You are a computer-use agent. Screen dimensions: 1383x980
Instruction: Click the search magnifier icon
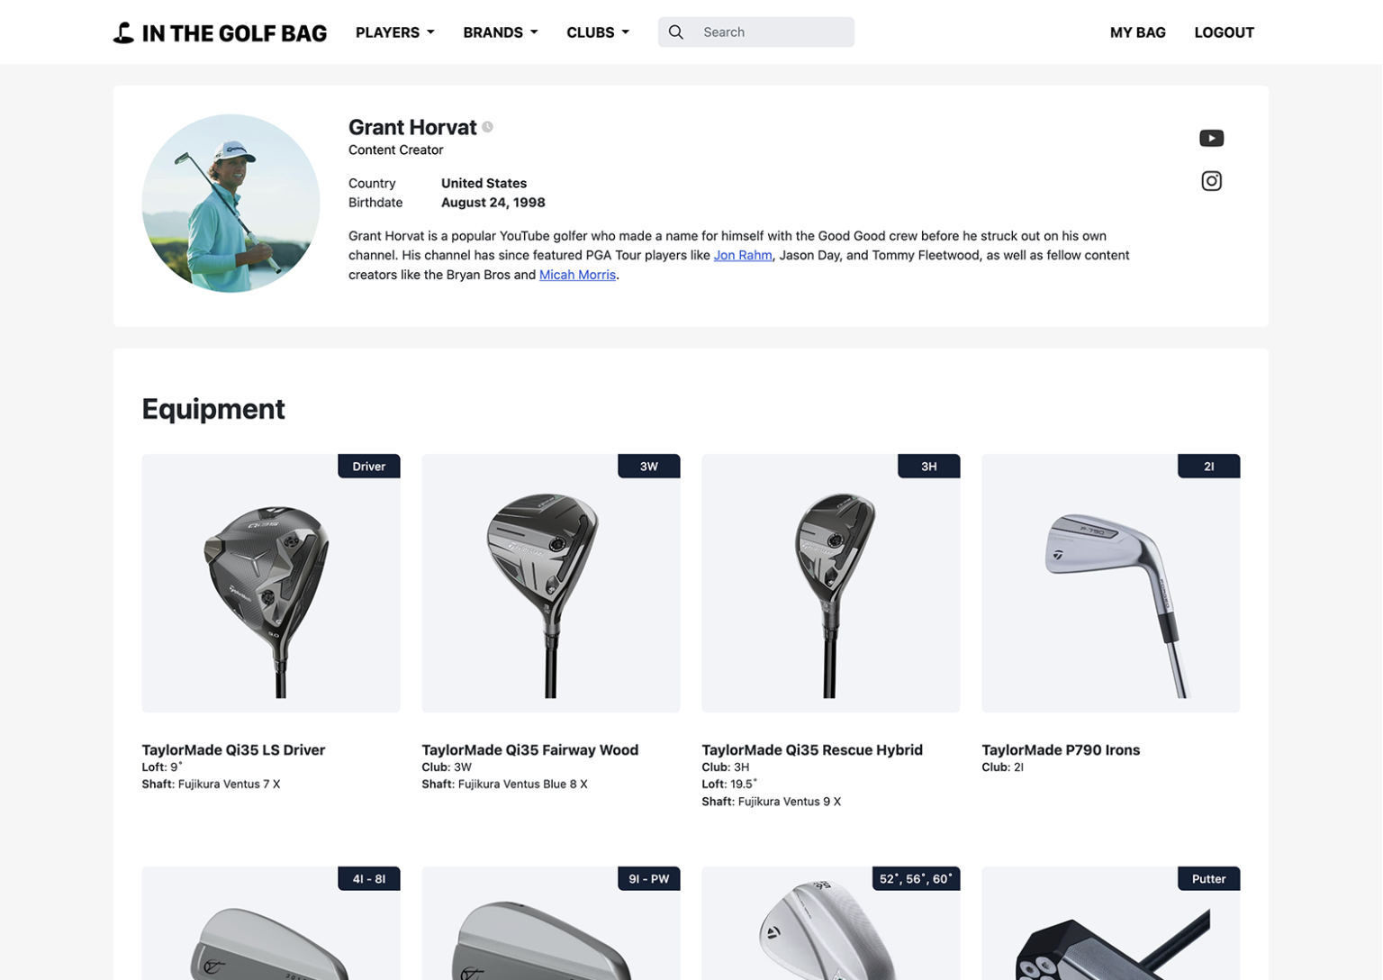[675, 32]
